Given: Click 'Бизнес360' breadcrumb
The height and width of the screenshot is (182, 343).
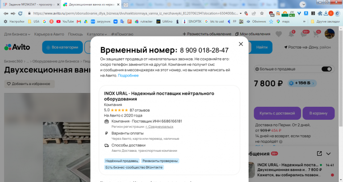Looking at the screenshot, I should [13, 61].
